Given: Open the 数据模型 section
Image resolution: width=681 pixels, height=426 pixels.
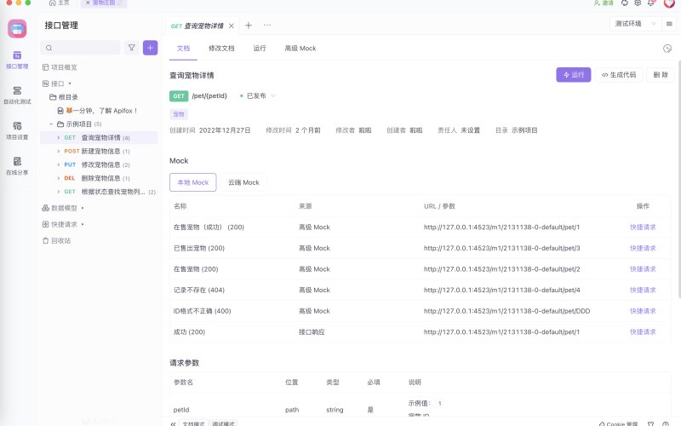Looking at the screenshot, I should click(60, 208).
